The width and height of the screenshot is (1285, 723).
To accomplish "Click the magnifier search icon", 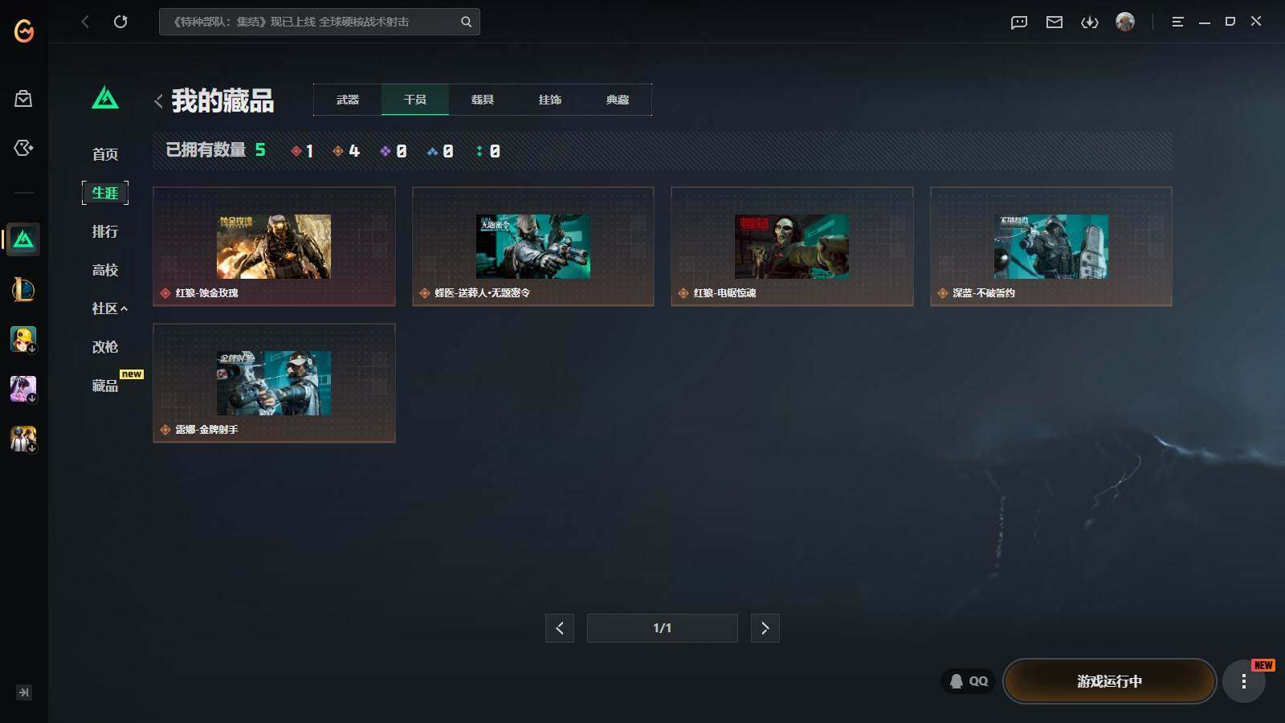I will [x=466, y=22].
